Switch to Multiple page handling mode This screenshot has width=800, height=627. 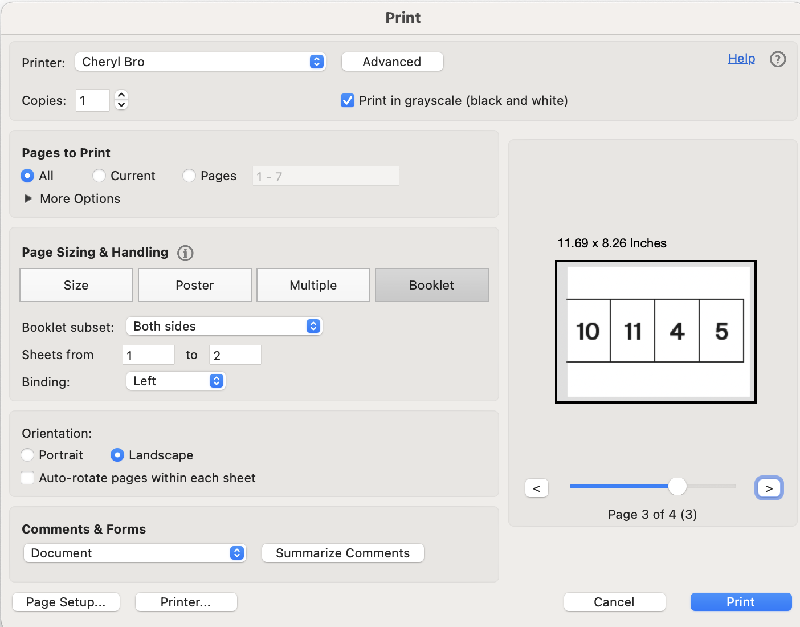tap(313, 285)
